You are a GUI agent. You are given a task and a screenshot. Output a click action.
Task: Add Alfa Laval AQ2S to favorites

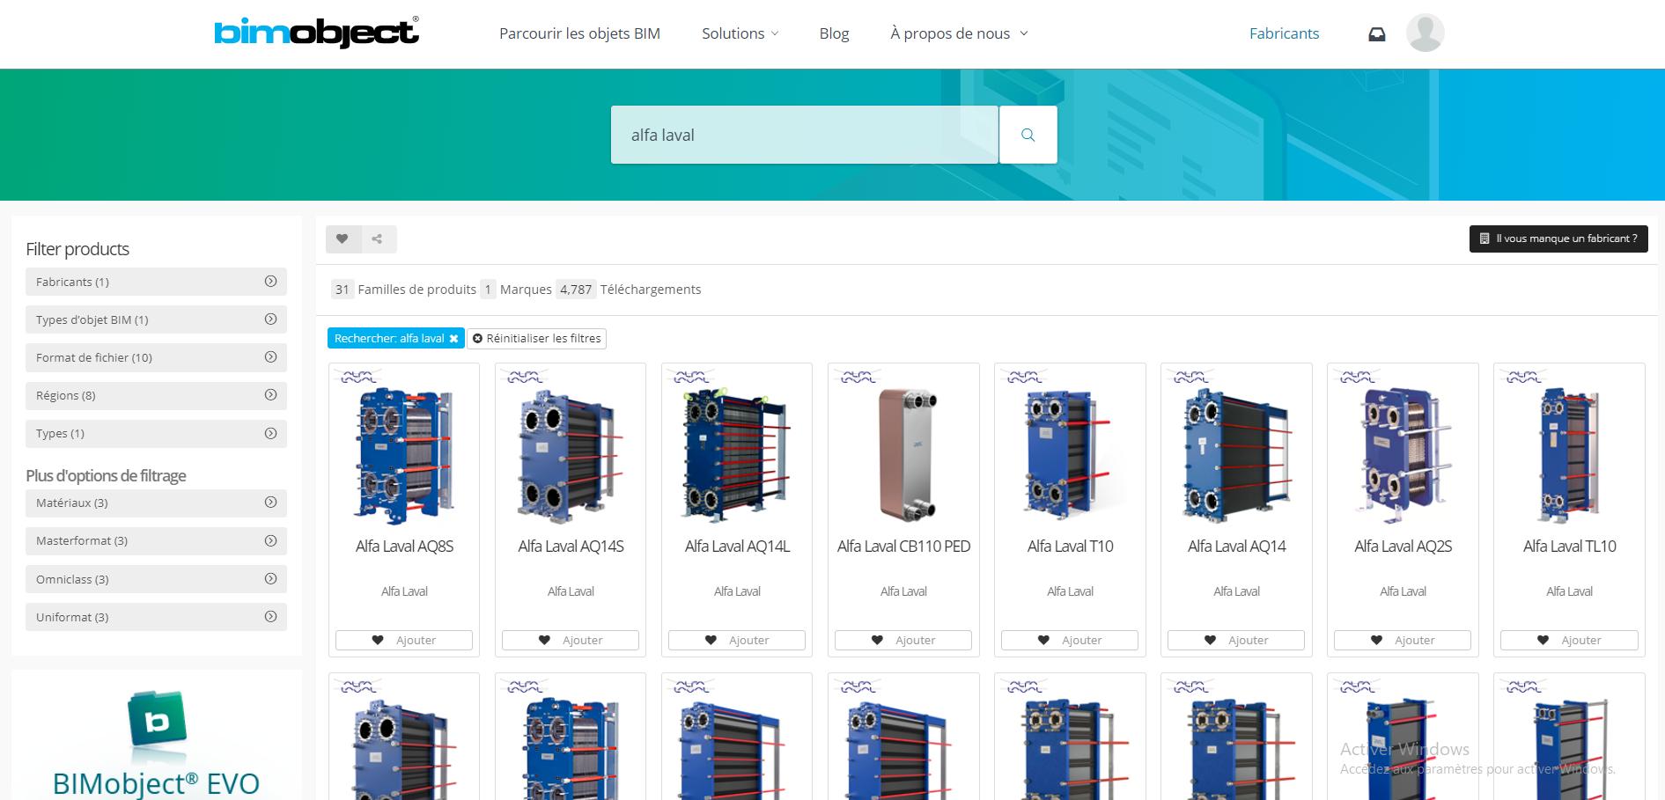coord(1403,640)
